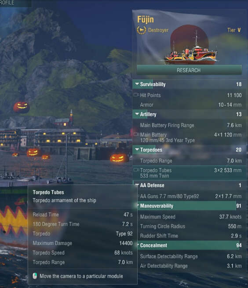This screenshot has width=248, height=288.
Task: Select the Hit Points row
Action: click(190, 95)
